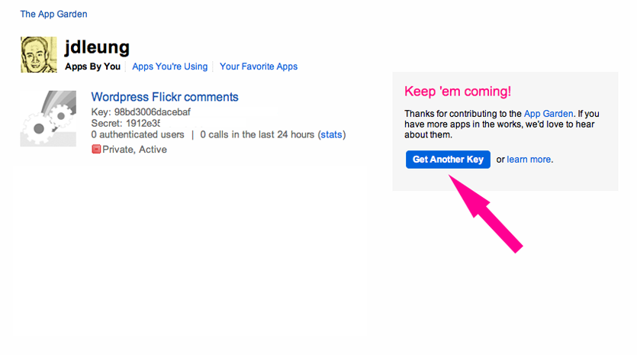Screen dimensions: 637x355
Task: Click the Secret value text
Action: (x=143, y=123)
